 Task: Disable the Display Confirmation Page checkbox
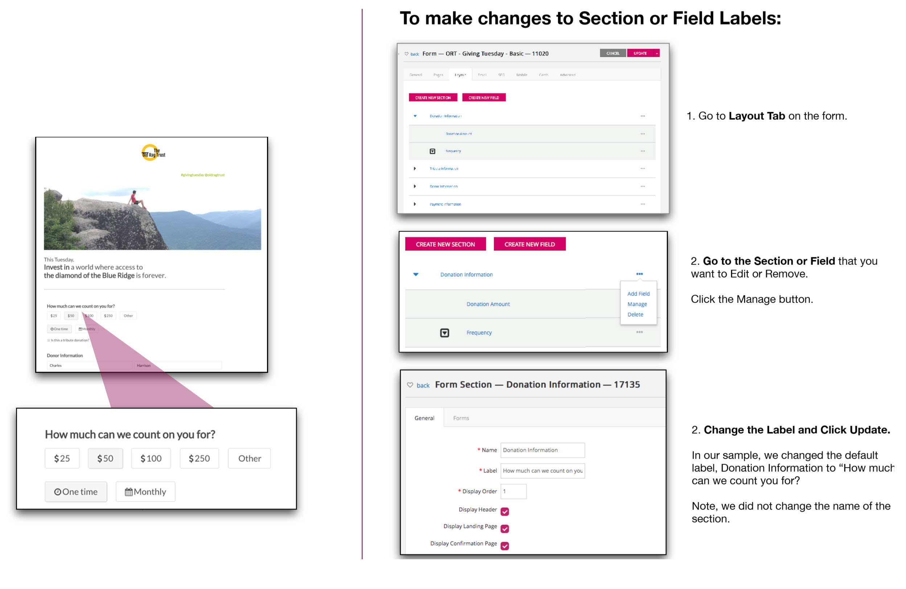(x=505, y=545)
